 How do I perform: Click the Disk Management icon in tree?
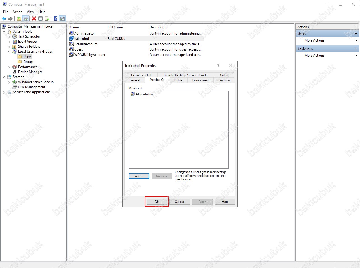[15, 87]
